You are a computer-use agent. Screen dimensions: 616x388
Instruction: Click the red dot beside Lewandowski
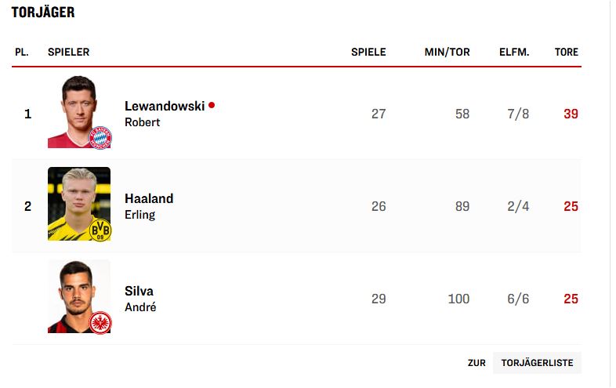pyautogui.click(x=212, y=105)
